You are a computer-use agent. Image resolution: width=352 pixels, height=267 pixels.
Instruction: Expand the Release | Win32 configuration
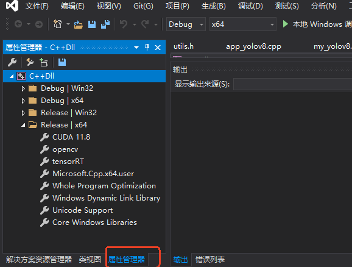point(23,113)
